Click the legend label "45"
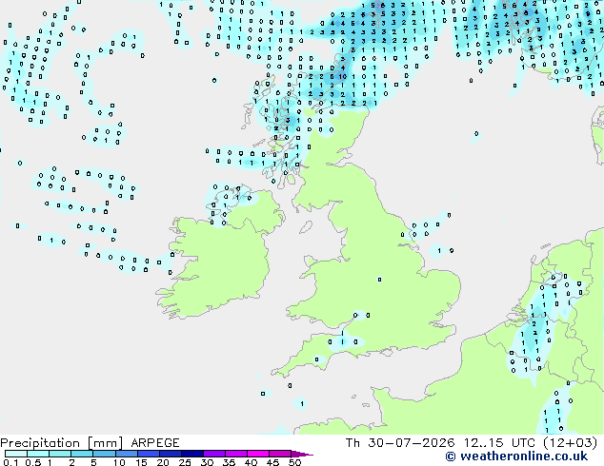The image size is (604, 466). click(x=272, y=462)
